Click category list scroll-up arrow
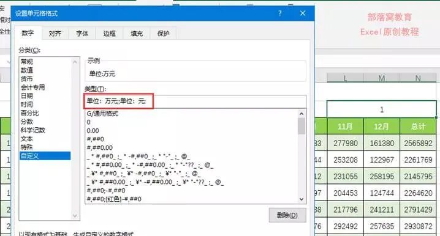The height and width of the screenshot is (236, 440). click(75, 62)
